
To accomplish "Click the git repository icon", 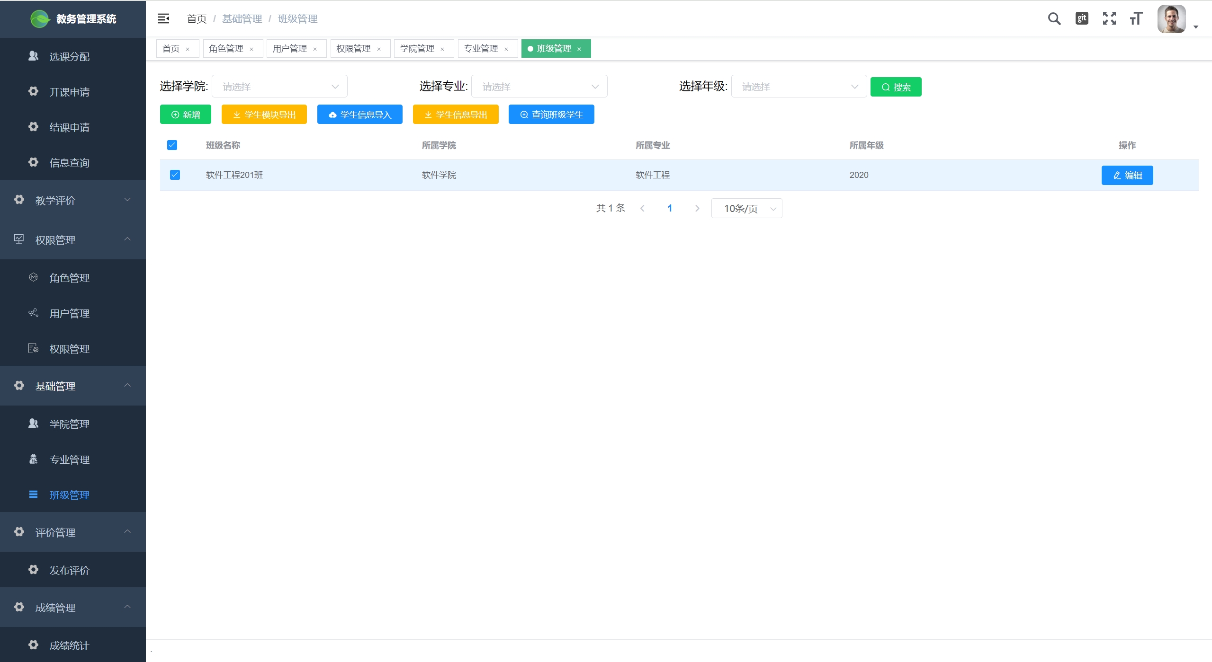I will tap(1082, 19).
